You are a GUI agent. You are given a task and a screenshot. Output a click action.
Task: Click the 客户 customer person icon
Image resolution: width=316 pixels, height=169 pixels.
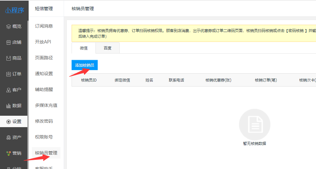(9, 90)
